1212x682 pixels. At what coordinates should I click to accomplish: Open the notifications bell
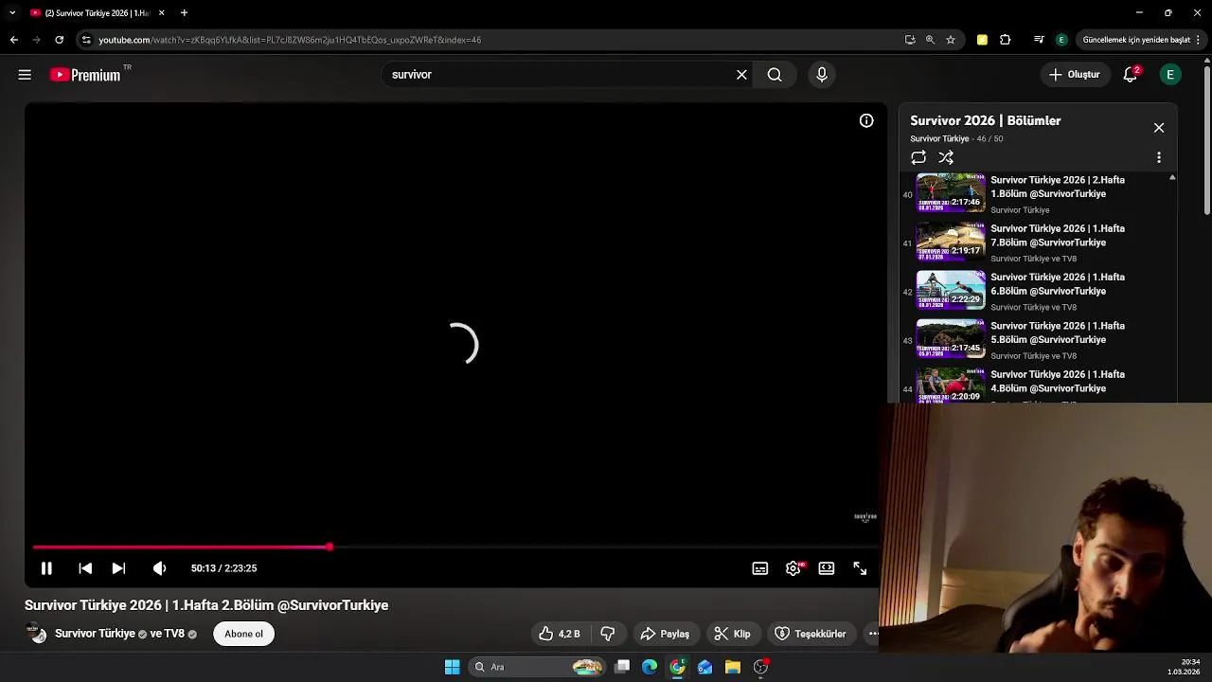(x=1131, y=75)
